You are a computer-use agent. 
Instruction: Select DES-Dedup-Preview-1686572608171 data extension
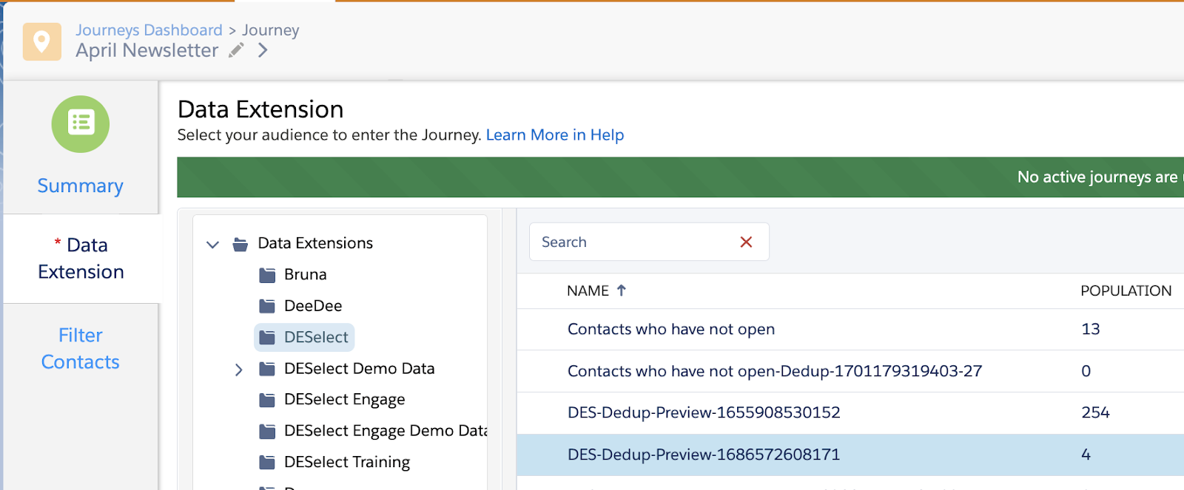coord(704,455)
